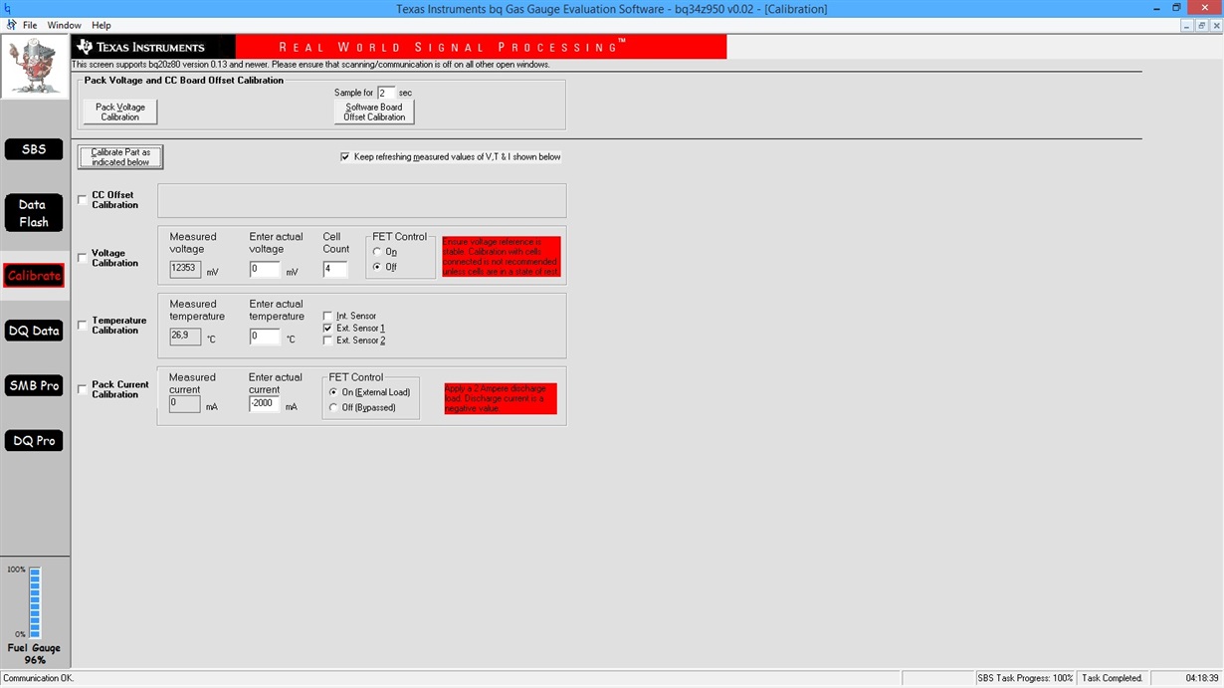Open the File menu
Screen dimensions: 1224x688
coord(30,25)
